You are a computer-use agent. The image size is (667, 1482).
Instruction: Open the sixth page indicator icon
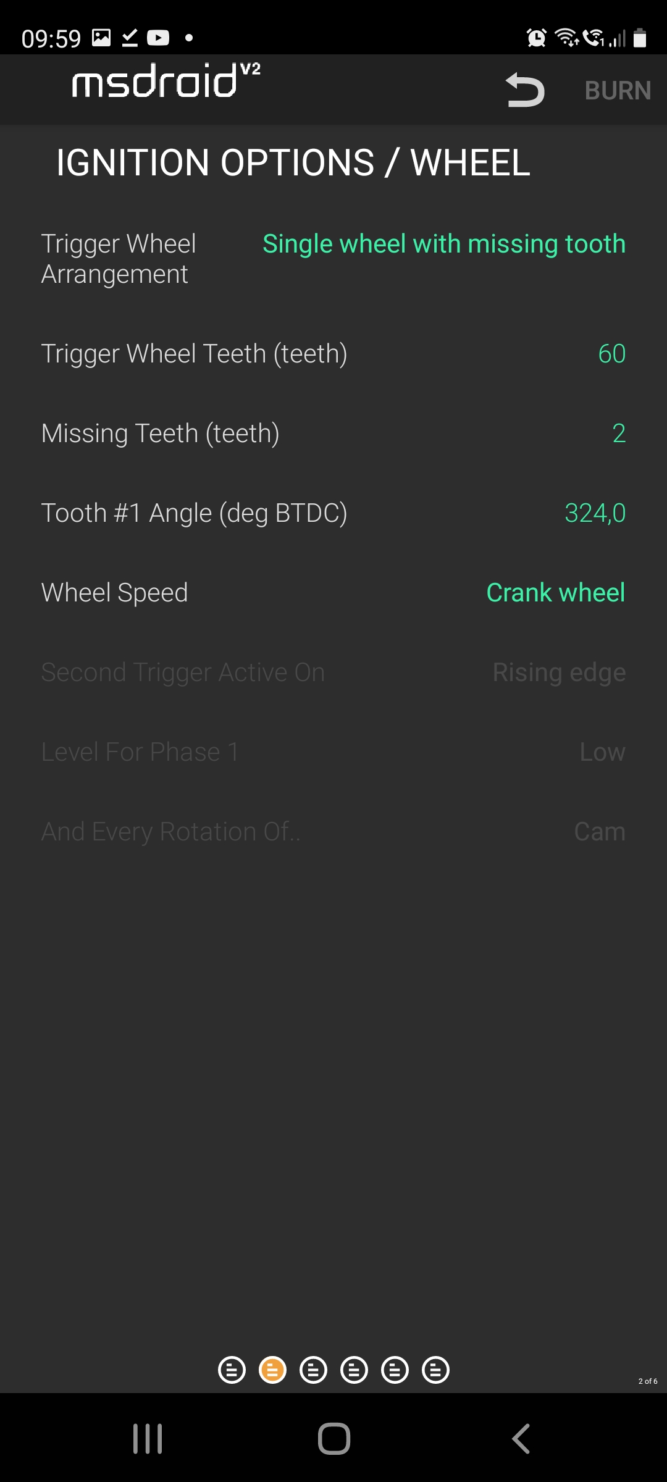(x=435, y=1370)
